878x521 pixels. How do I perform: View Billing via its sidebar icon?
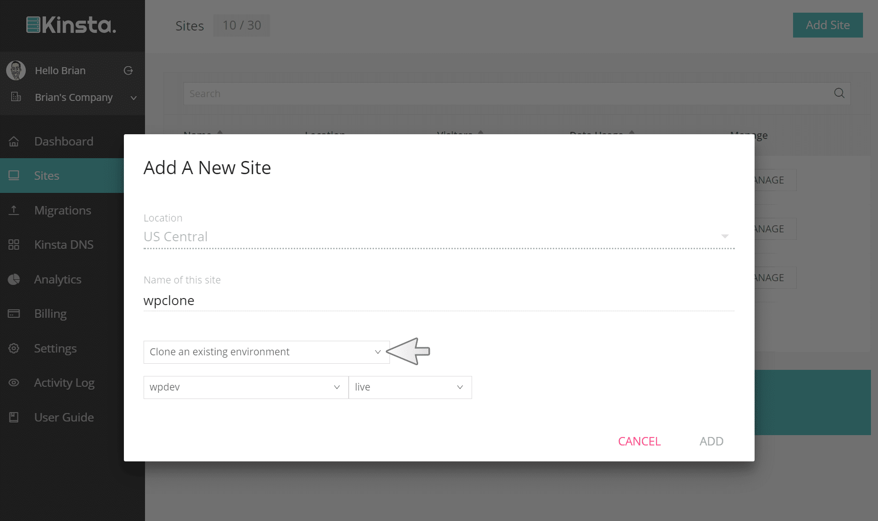point(14,314)
